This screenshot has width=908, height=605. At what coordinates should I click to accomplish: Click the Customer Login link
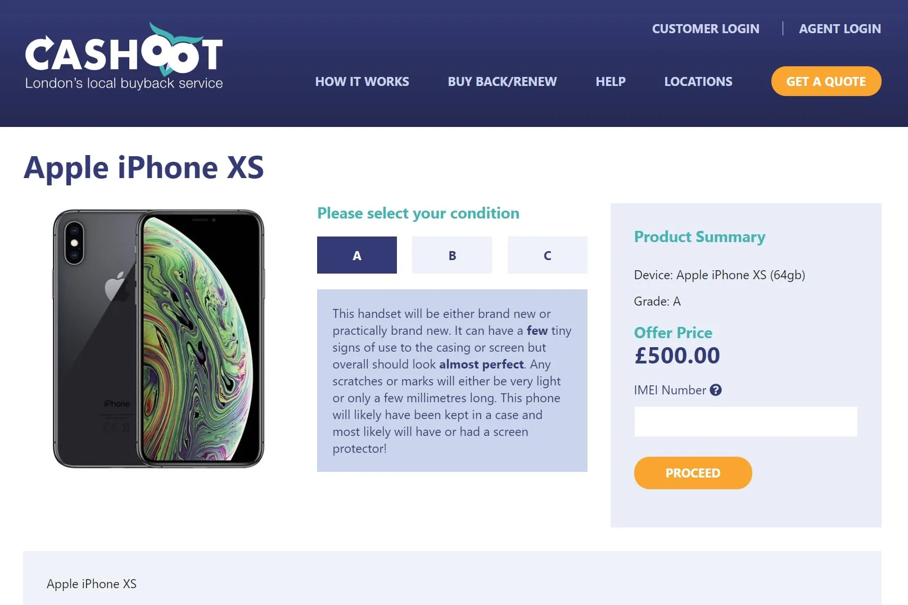click(x=706, y=29)
